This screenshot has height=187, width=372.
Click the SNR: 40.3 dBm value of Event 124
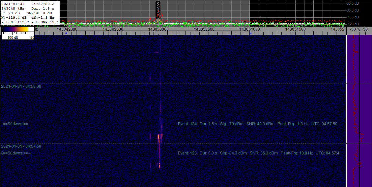pos(261,124)
